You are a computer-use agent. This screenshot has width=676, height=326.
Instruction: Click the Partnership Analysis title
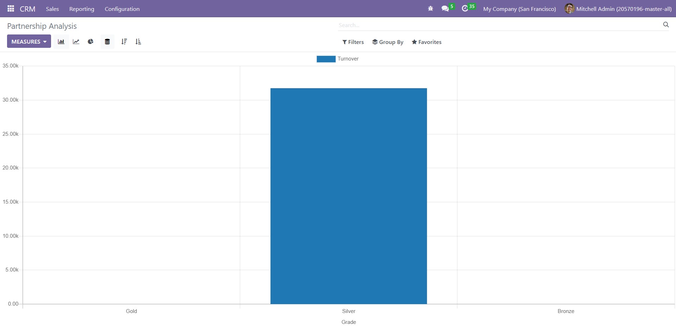pos(42,26)
